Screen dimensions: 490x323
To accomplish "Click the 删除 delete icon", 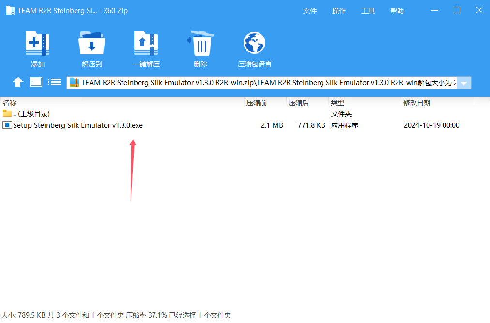I will [x=200, y=48].
